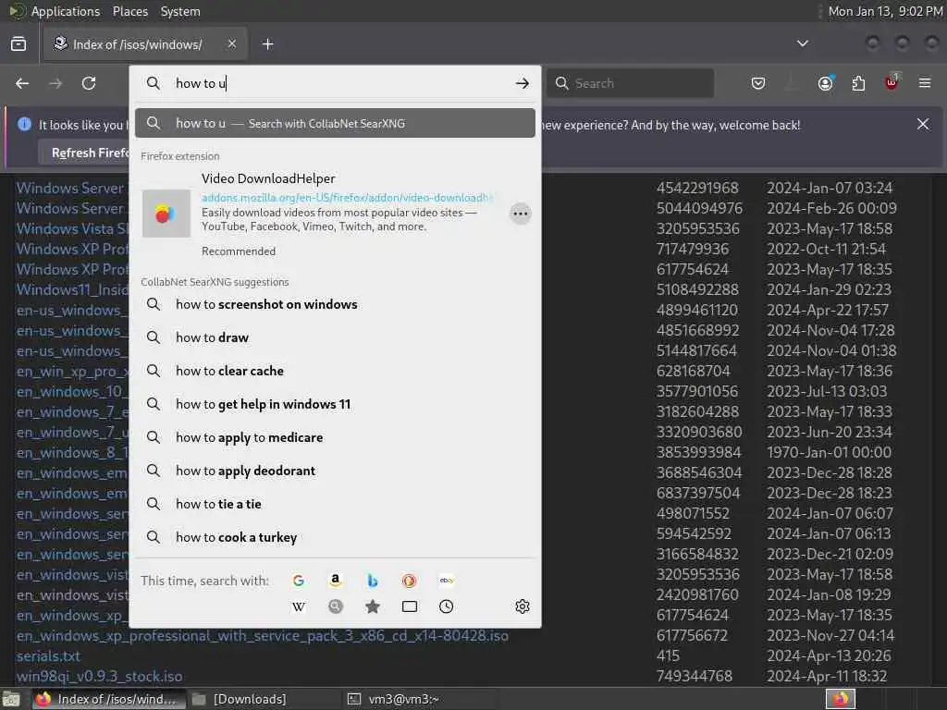Select suggestion how to screenshot on windows
Image resolution: width=947 pixels, height=710 pixels.
point(335,304)
